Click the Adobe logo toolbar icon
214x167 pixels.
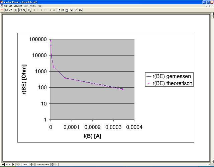[x=2, y=10]
